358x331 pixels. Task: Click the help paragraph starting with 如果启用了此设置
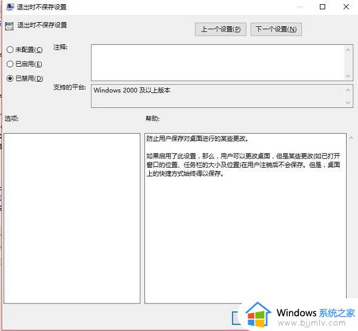(243, 165)
